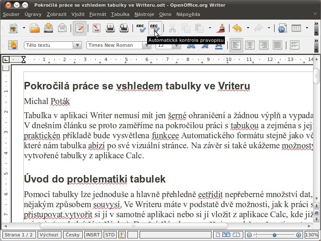Image resolution: width=321 pixels, height=241 pixels.
Task: Click zoom out minus button
Action: click(x=249, y=235)
